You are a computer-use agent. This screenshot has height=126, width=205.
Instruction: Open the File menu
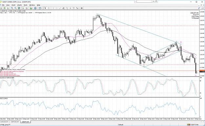pos(3,5)
